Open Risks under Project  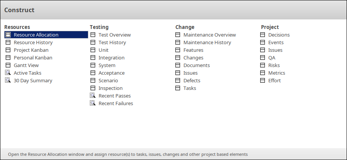click(x=274, y=65)
